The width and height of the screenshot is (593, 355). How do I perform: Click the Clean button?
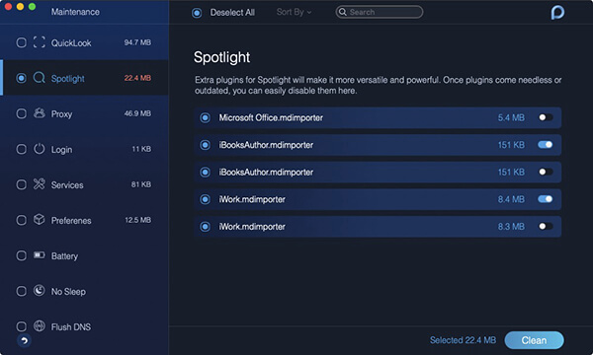pyautogui.click(x=534, y=340)
